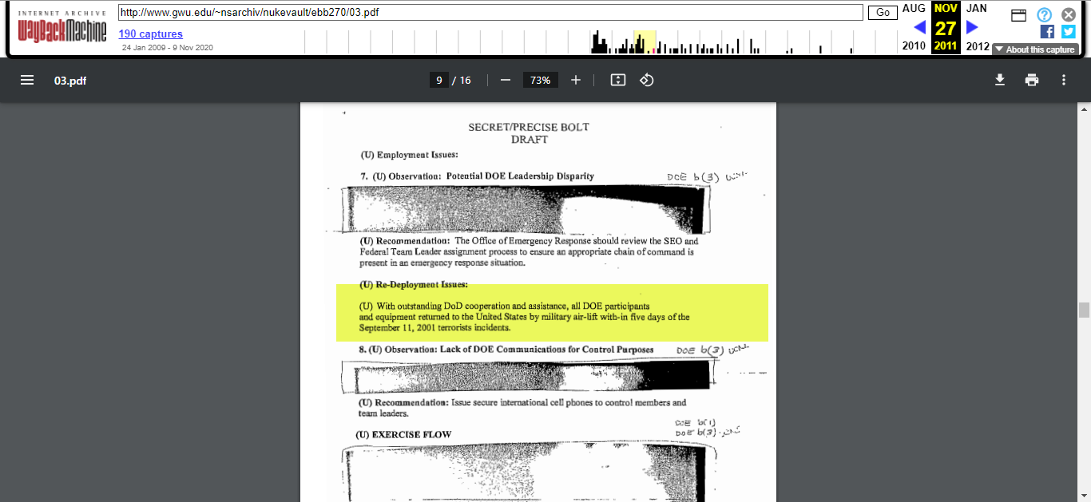1091x502 pixels.
Task: Jump to the JAN 2012 capture
Action: (977, 8)
